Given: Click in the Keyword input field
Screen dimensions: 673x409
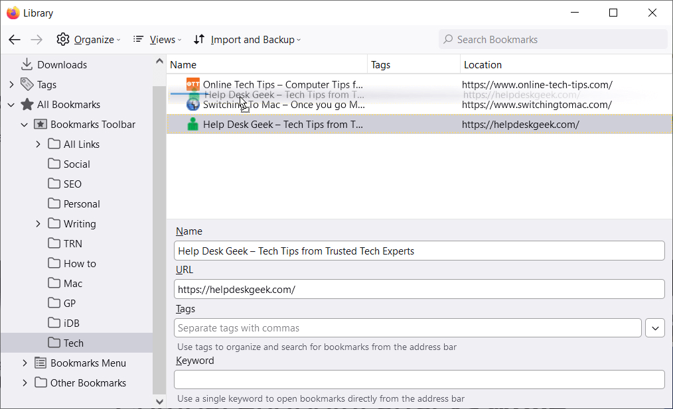Looking at the screenshot, I should [x=419, y=380].
